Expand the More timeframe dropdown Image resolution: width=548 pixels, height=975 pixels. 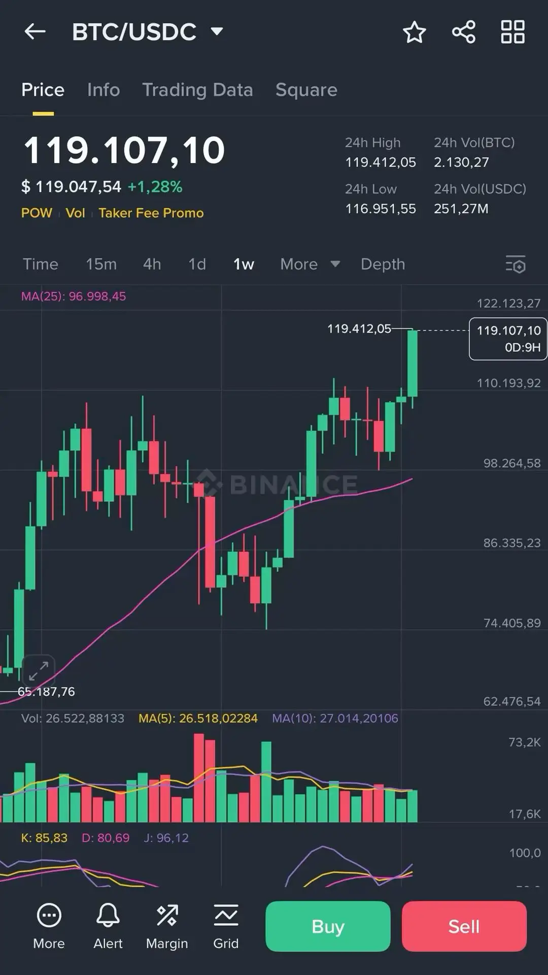[x=309, y=264]
